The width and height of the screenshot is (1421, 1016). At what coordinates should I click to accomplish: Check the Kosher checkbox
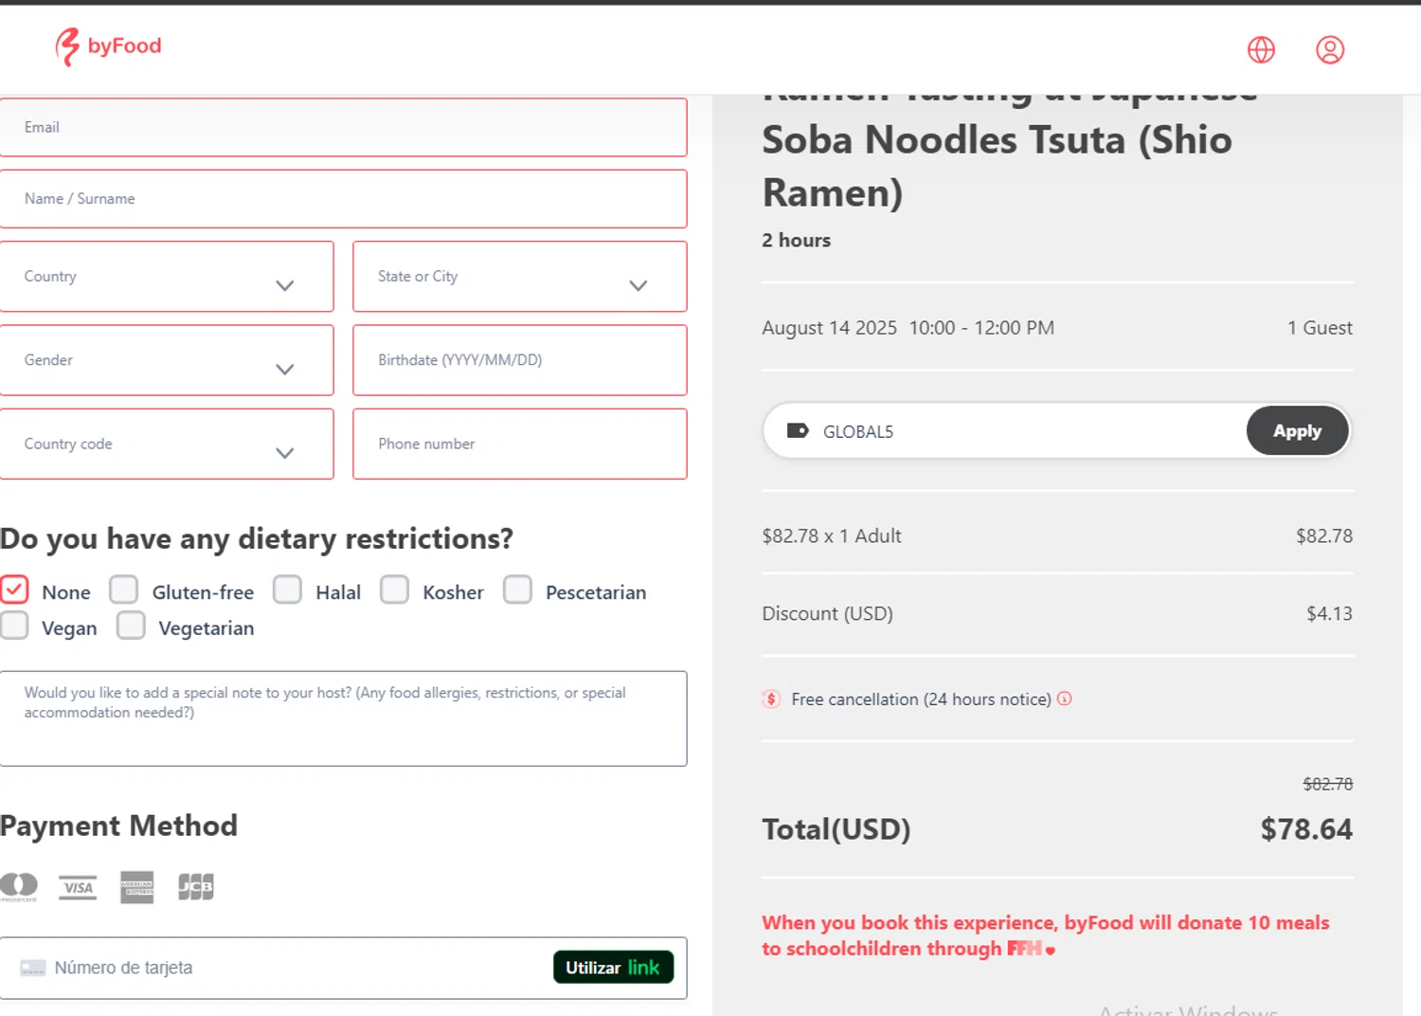point(394,590)
